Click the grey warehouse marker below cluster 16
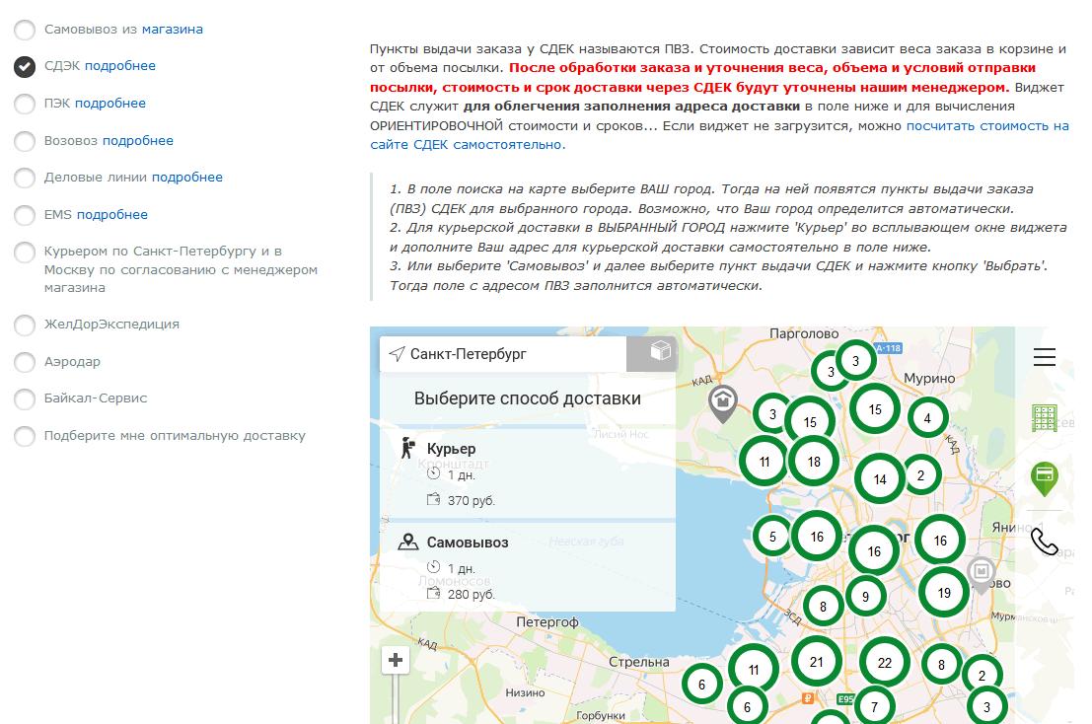The image size is (1092, 724). click(x=982, y=574)
